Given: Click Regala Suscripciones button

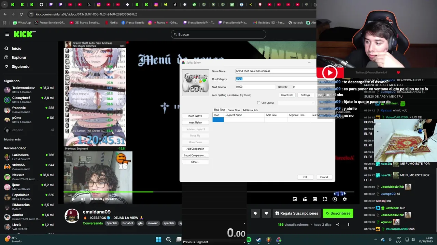Looking at the screenshot, I should 297,213.
